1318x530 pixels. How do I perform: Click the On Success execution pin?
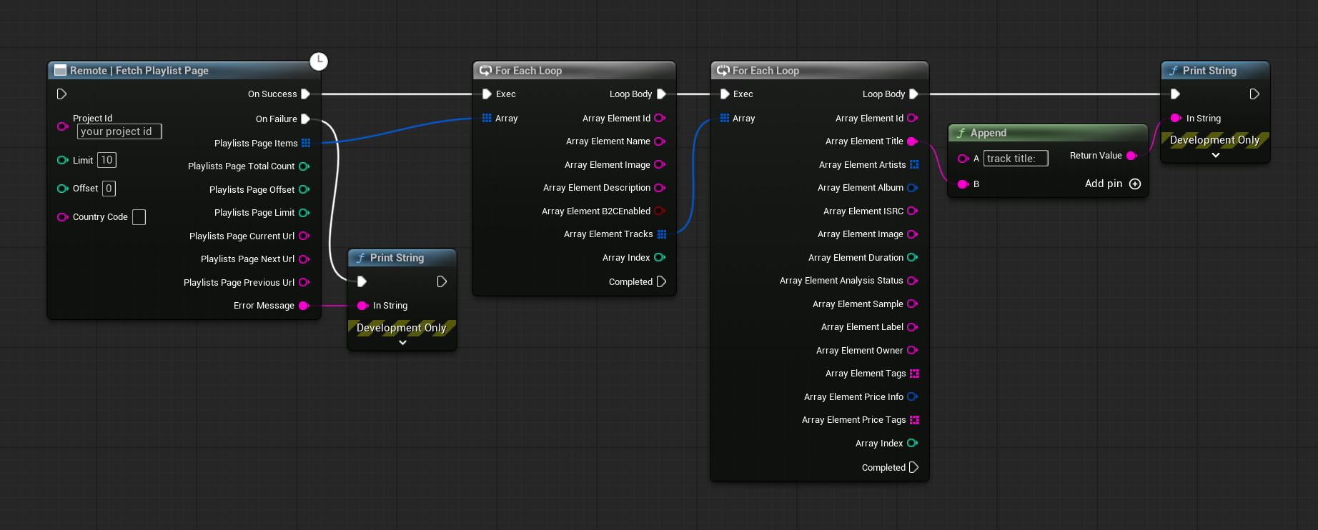coord(305,94)
